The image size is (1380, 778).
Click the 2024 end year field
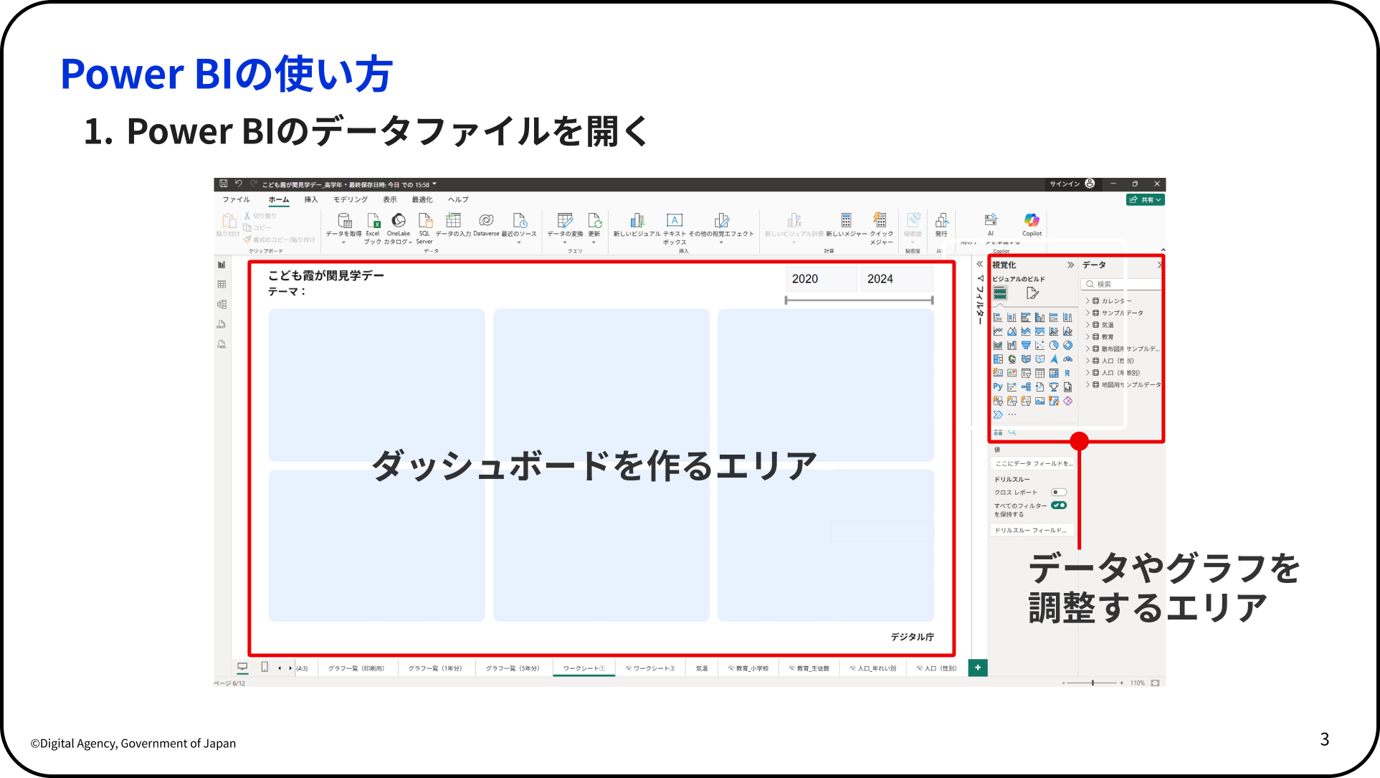pos(897,279)
